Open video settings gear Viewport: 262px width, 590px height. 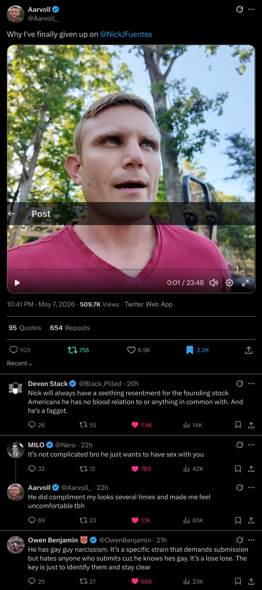click(229, 283)
